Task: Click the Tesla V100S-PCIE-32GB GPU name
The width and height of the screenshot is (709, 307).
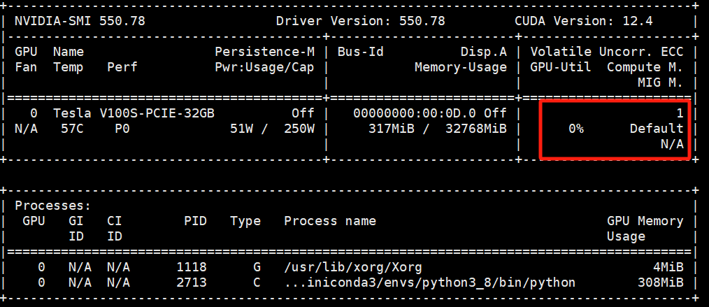Action: tap(134, 113)
